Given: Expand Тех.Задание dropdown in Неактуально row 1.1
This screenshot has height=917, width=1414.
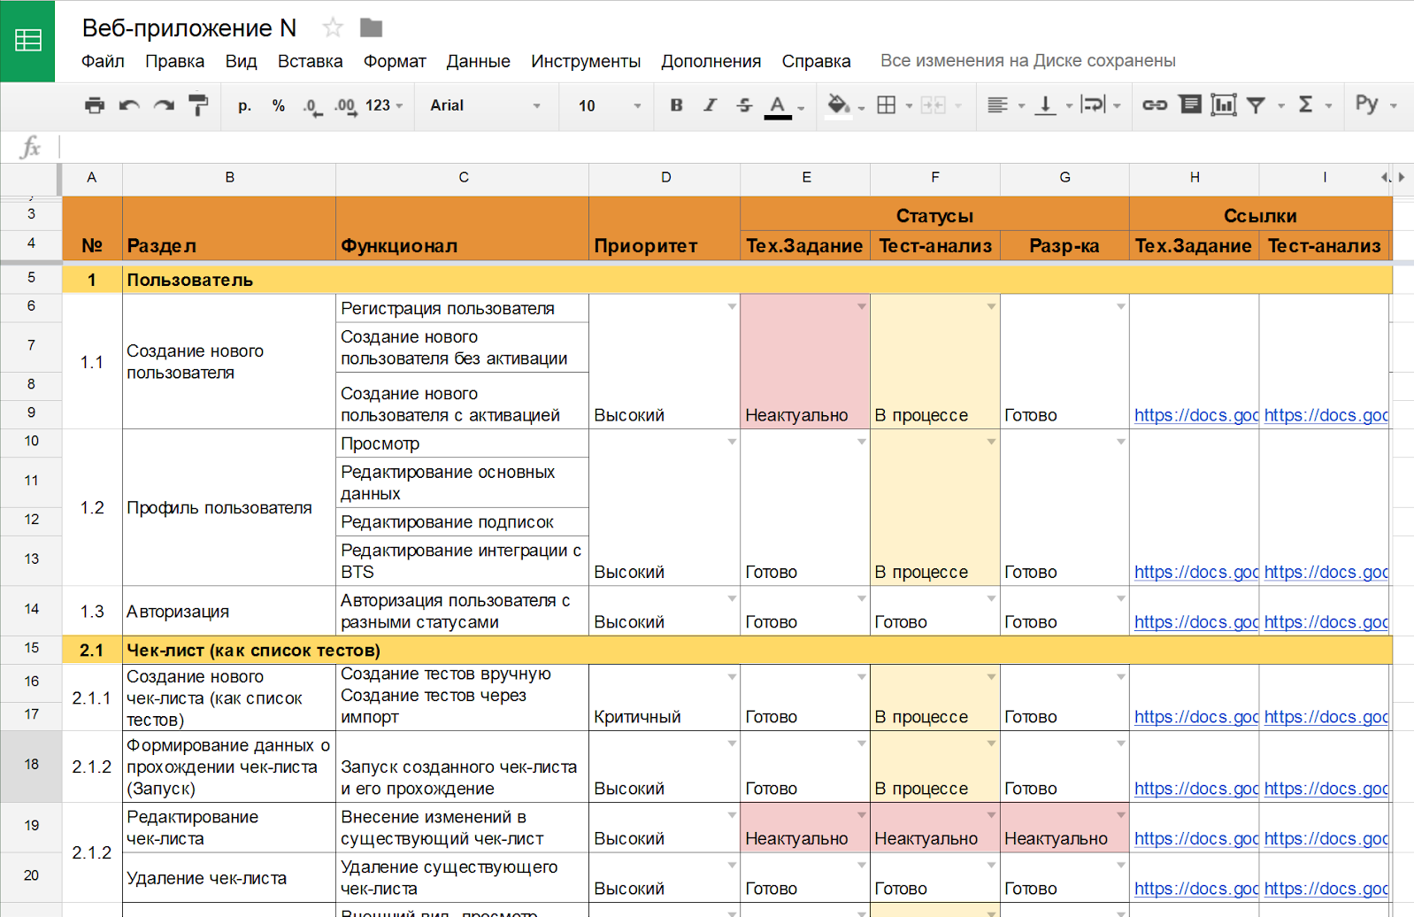Looking at the screenshot, I should (x=861, y=306).
